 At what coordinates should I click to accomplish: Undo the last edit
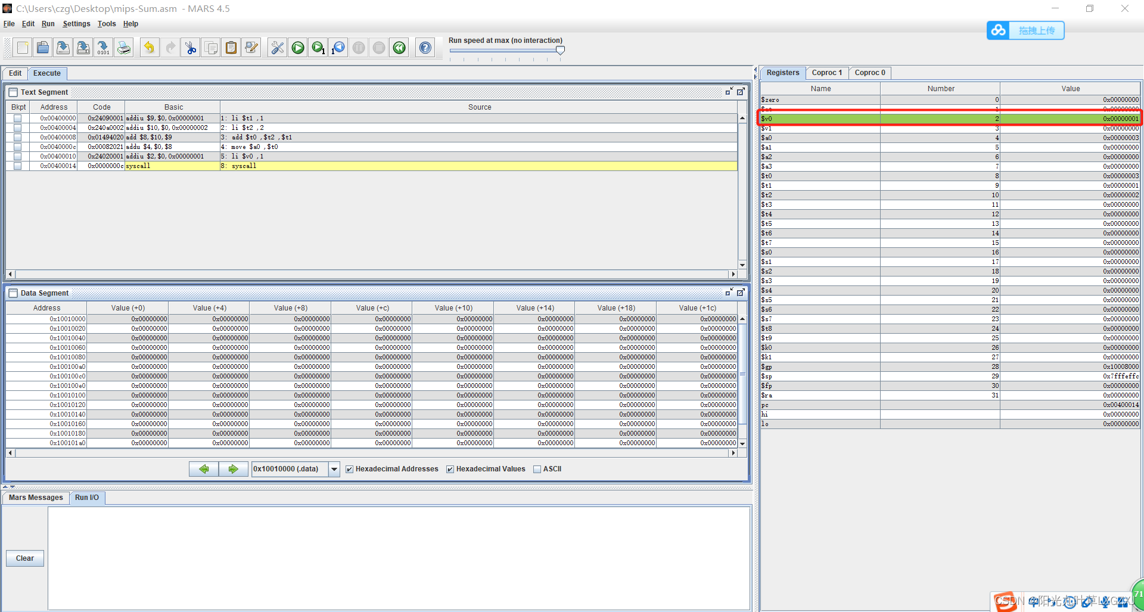150,48
